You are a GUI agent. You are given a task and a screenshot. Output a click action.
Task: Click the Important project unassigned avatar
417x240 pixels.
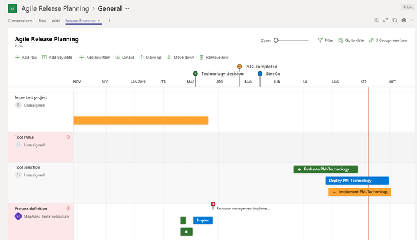click(x=18, y=105)
